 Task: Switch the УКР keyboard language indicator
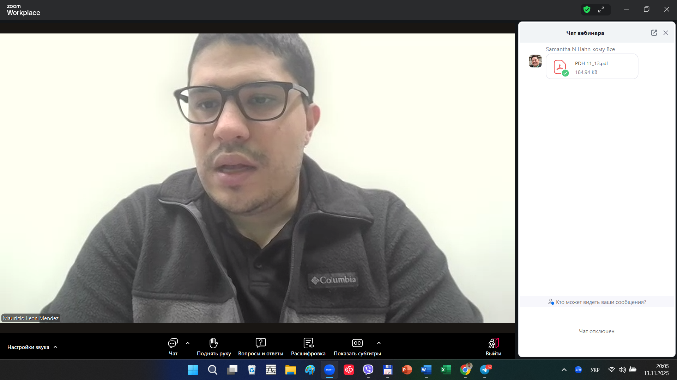point(595,370)
